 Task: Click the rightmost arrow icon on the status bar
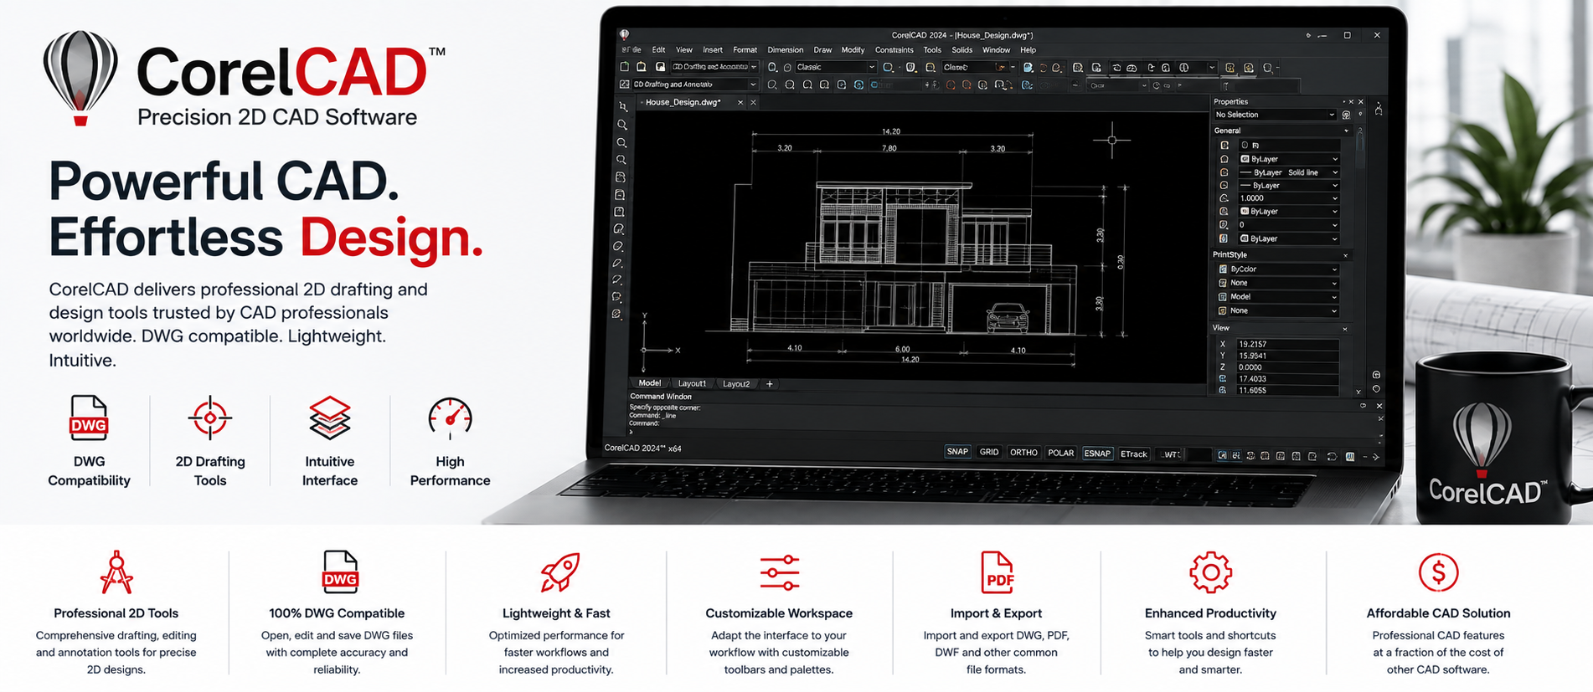coord(1375,456)
